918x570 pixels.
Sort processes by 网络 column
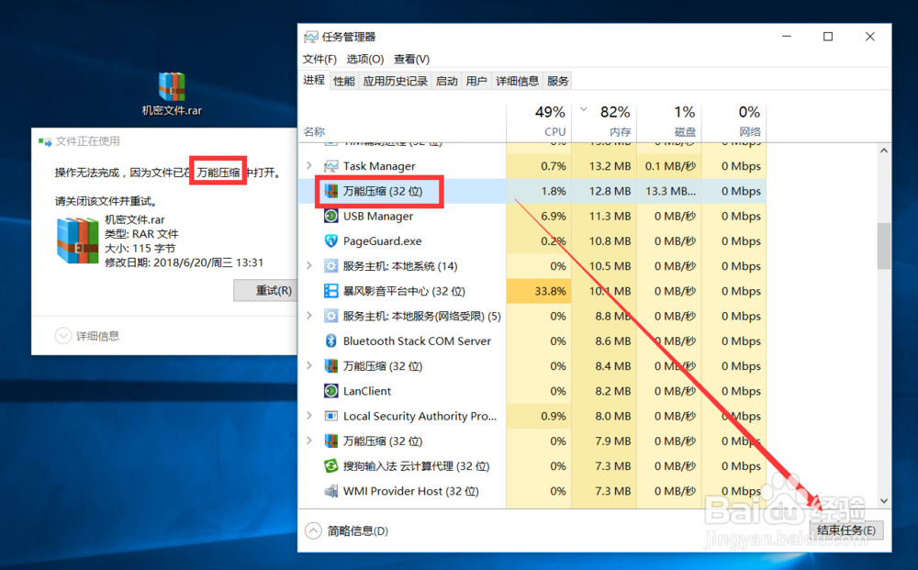tap(734, 122)
